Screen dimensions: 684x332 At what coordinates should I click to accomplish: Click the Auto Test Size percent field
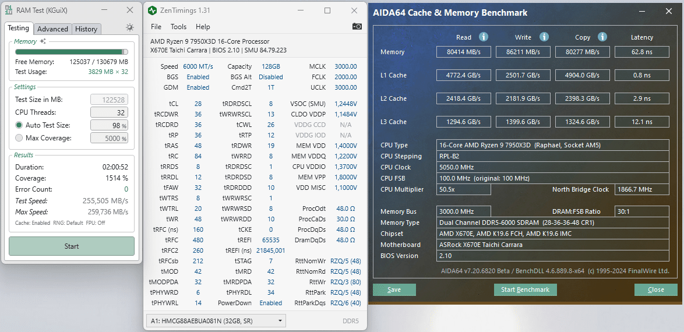pyautogui.click(x=109, y=125)
